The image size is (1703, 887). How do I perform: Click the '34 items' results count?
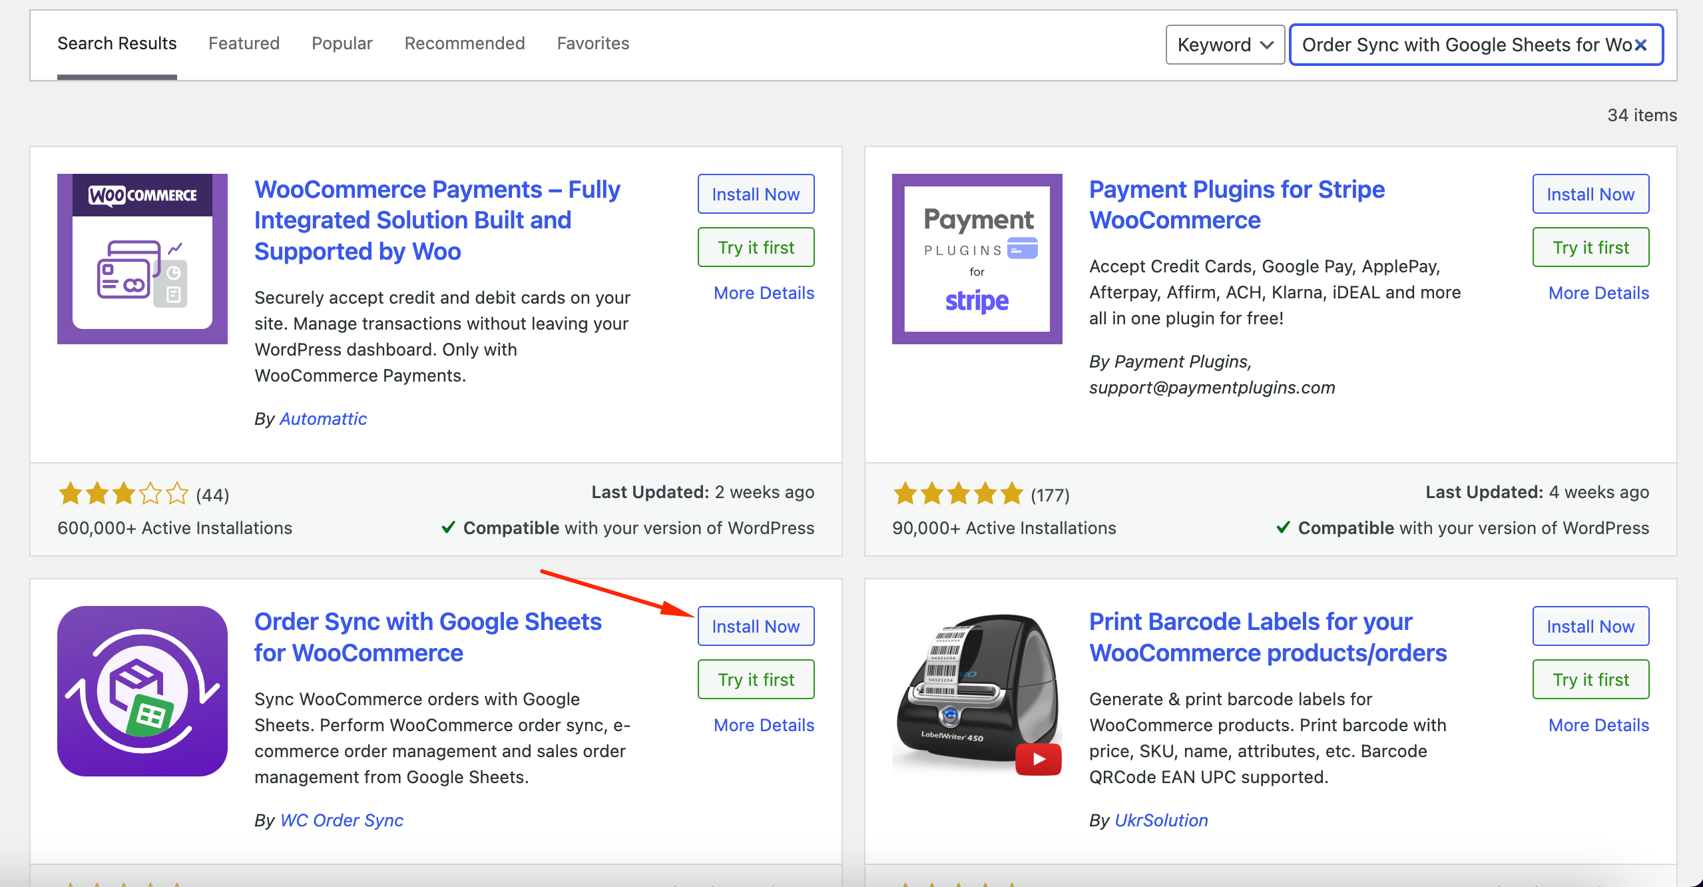click(x=1642, y=115)
